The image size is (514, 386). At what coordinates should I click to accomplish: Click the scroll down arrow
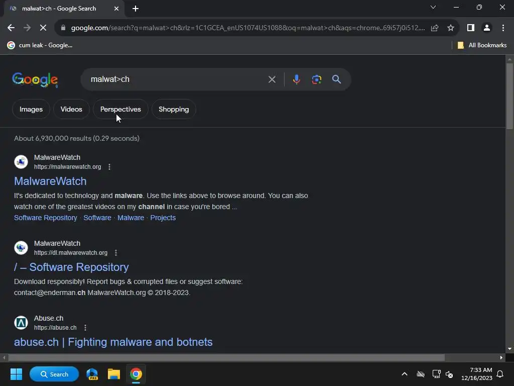509,349
